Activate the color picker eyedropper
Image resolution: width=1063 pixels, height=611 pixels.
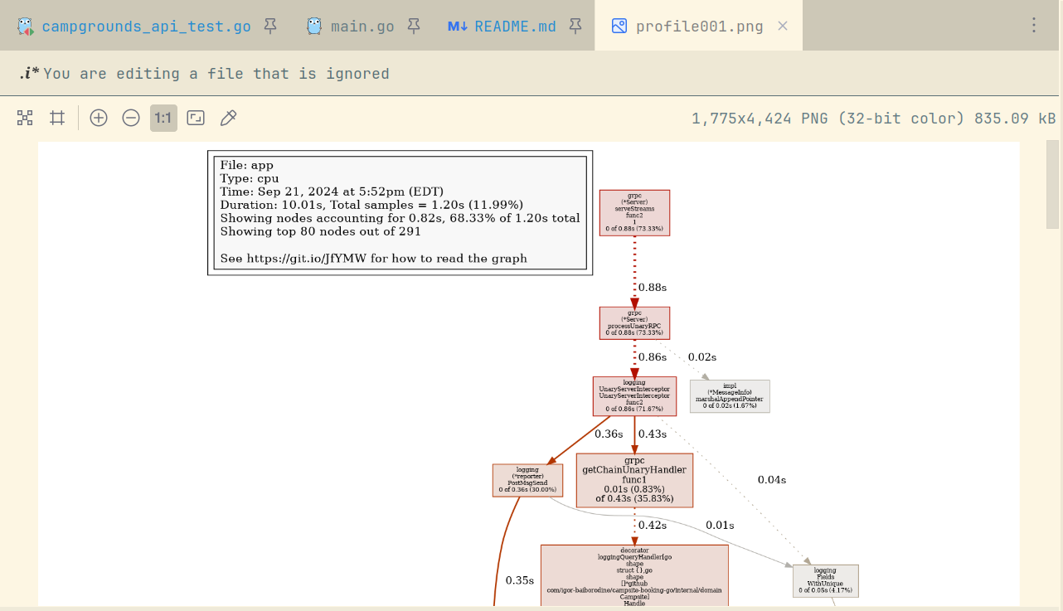[x=228, y=118]
